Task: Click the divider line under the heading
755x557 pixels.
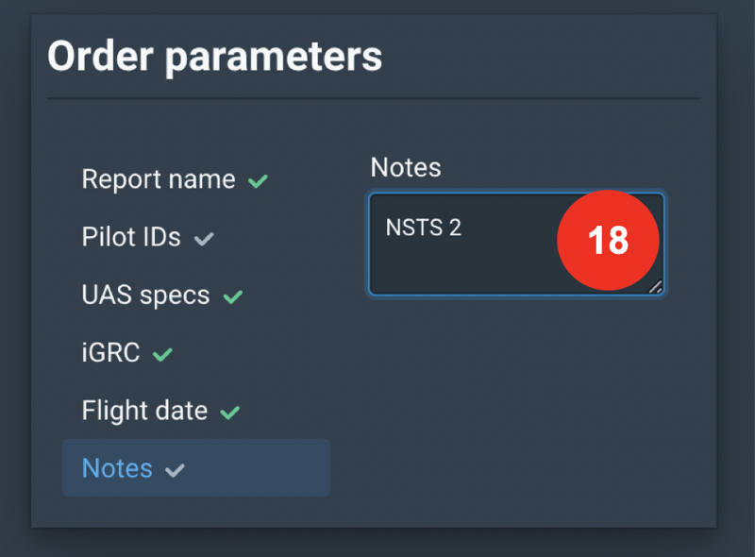Action: [x=374, y=98]
